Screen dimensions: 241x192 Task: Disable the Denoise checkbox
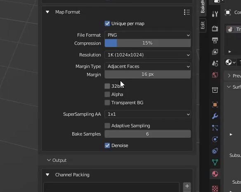pos(107,145)
